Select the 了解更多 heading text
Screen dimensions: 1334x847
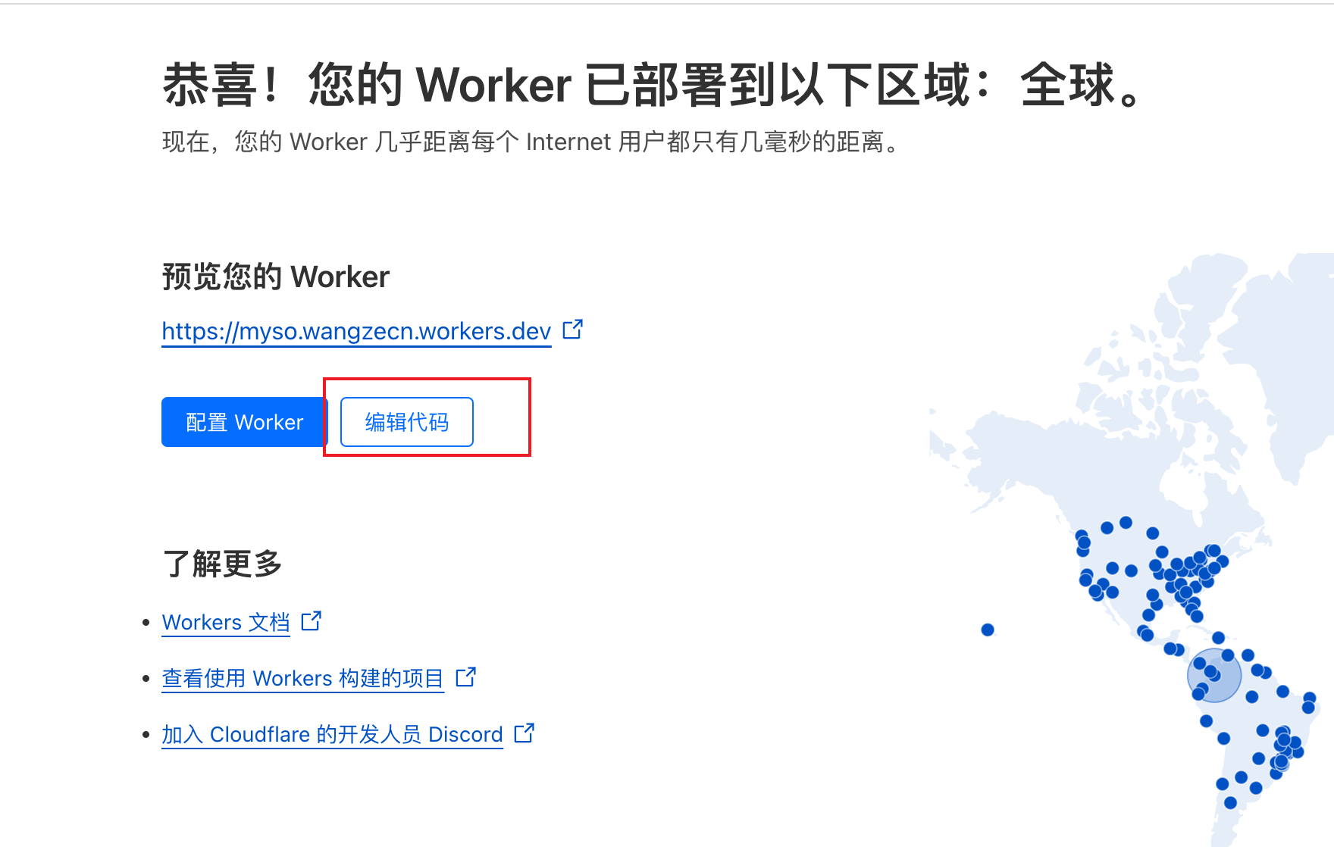tap(222, 564)
